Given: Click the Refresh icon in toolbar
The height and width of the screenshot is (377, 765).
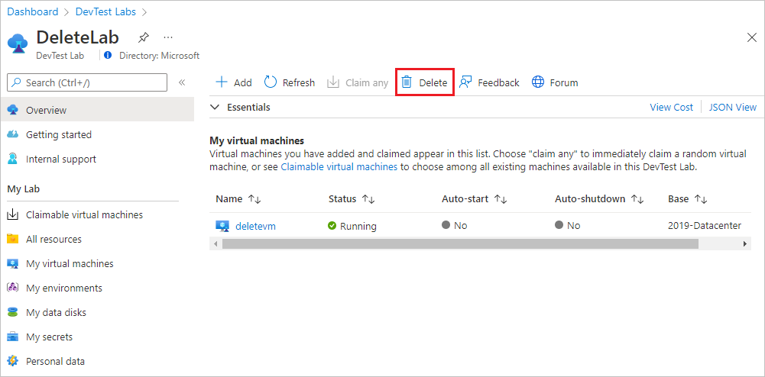Looking at the screenshot, I should pyautogui.click(x=271, y=82).
